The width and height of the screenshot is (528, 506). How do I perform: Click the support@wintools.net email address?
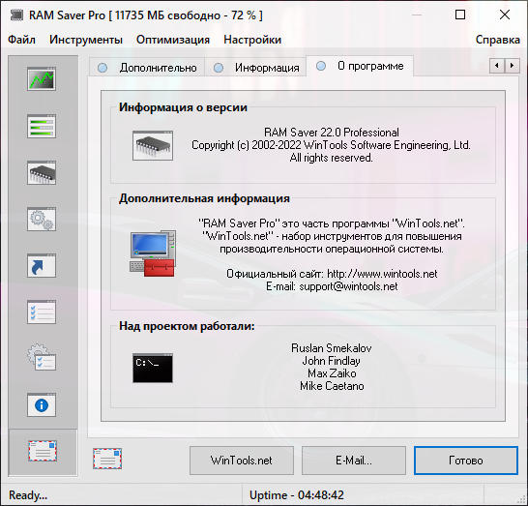(x=348, y=286)
